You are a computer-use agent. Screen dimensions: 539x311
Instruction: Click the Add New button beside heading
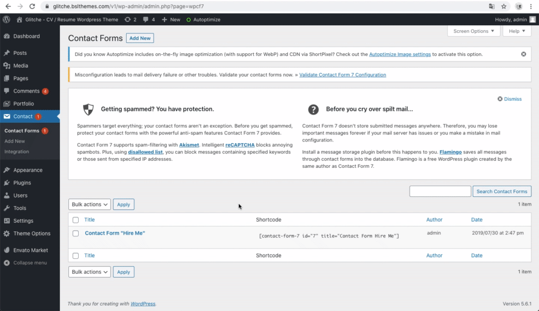140,38
